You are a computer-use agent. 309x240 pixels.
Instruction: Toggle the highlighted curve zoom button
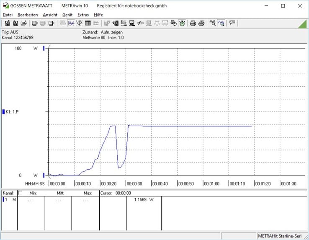(221, 23)
